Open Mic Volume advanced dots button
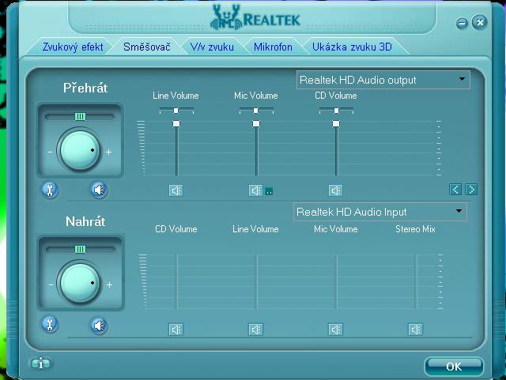Viewport: 506px width, 380px height. 269,192
